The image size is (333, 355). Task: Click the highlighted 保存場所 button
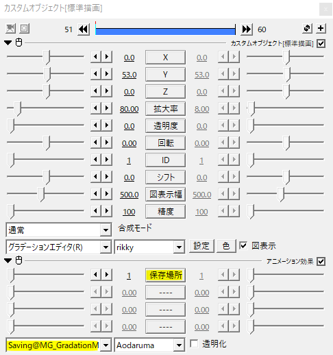tap(165, 276)
